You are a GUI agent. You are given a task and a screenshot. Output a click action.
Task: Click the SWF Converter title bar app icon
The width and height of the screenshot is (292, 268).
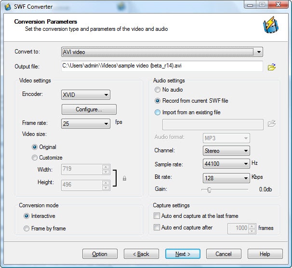click(x=8, y=7)
